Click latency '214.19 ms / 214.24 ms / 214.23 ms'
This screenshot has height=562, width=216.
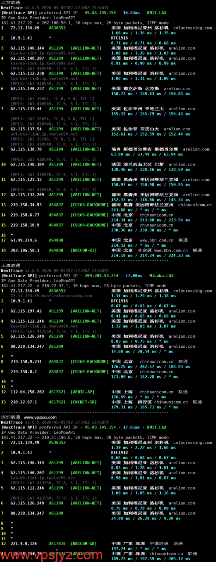coord(151,256)
